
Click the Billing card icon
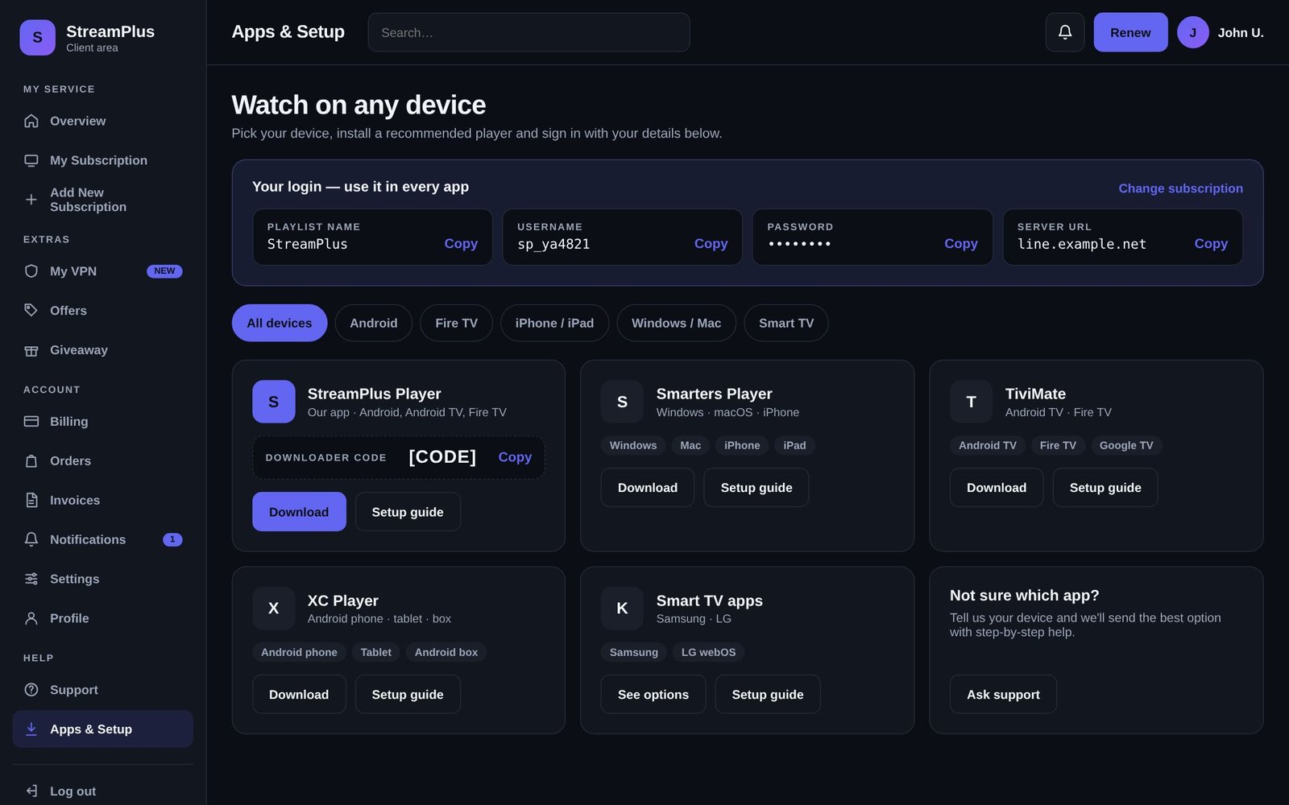pos(31,421)
